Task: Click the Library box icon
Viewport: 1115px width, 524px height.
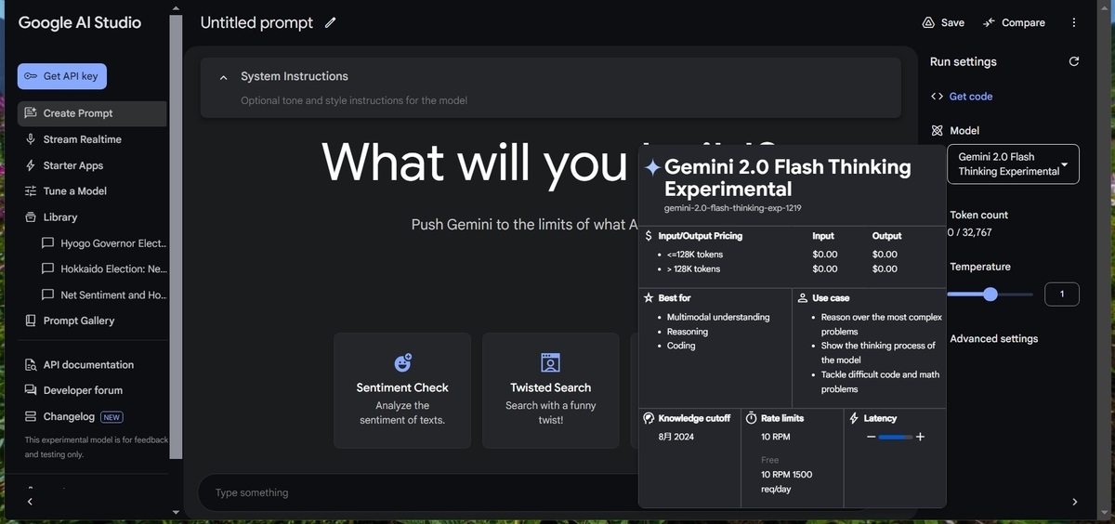Action: point(31,217)
